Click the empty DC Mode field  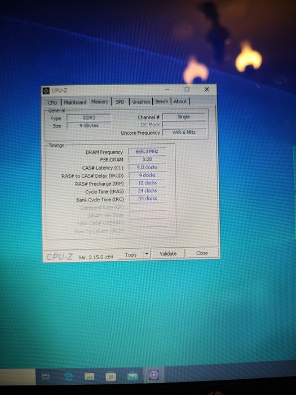click(184, 125)
